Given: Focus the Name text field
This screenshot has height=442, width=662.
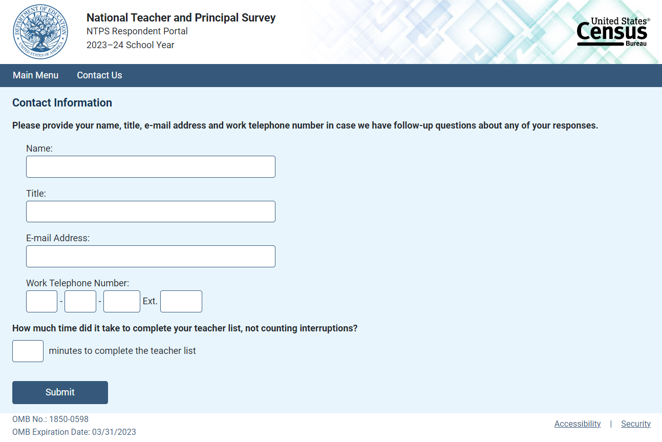Looking at the screenshot, I should click(x=151, y=167).
